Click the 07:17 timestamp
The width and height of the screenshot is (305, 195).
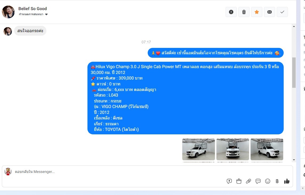tap(146, 42)
